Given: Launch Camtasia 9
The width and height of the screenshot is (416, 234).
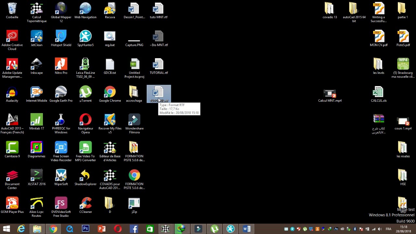Looking at the screenshot, I should coord(12,149).
